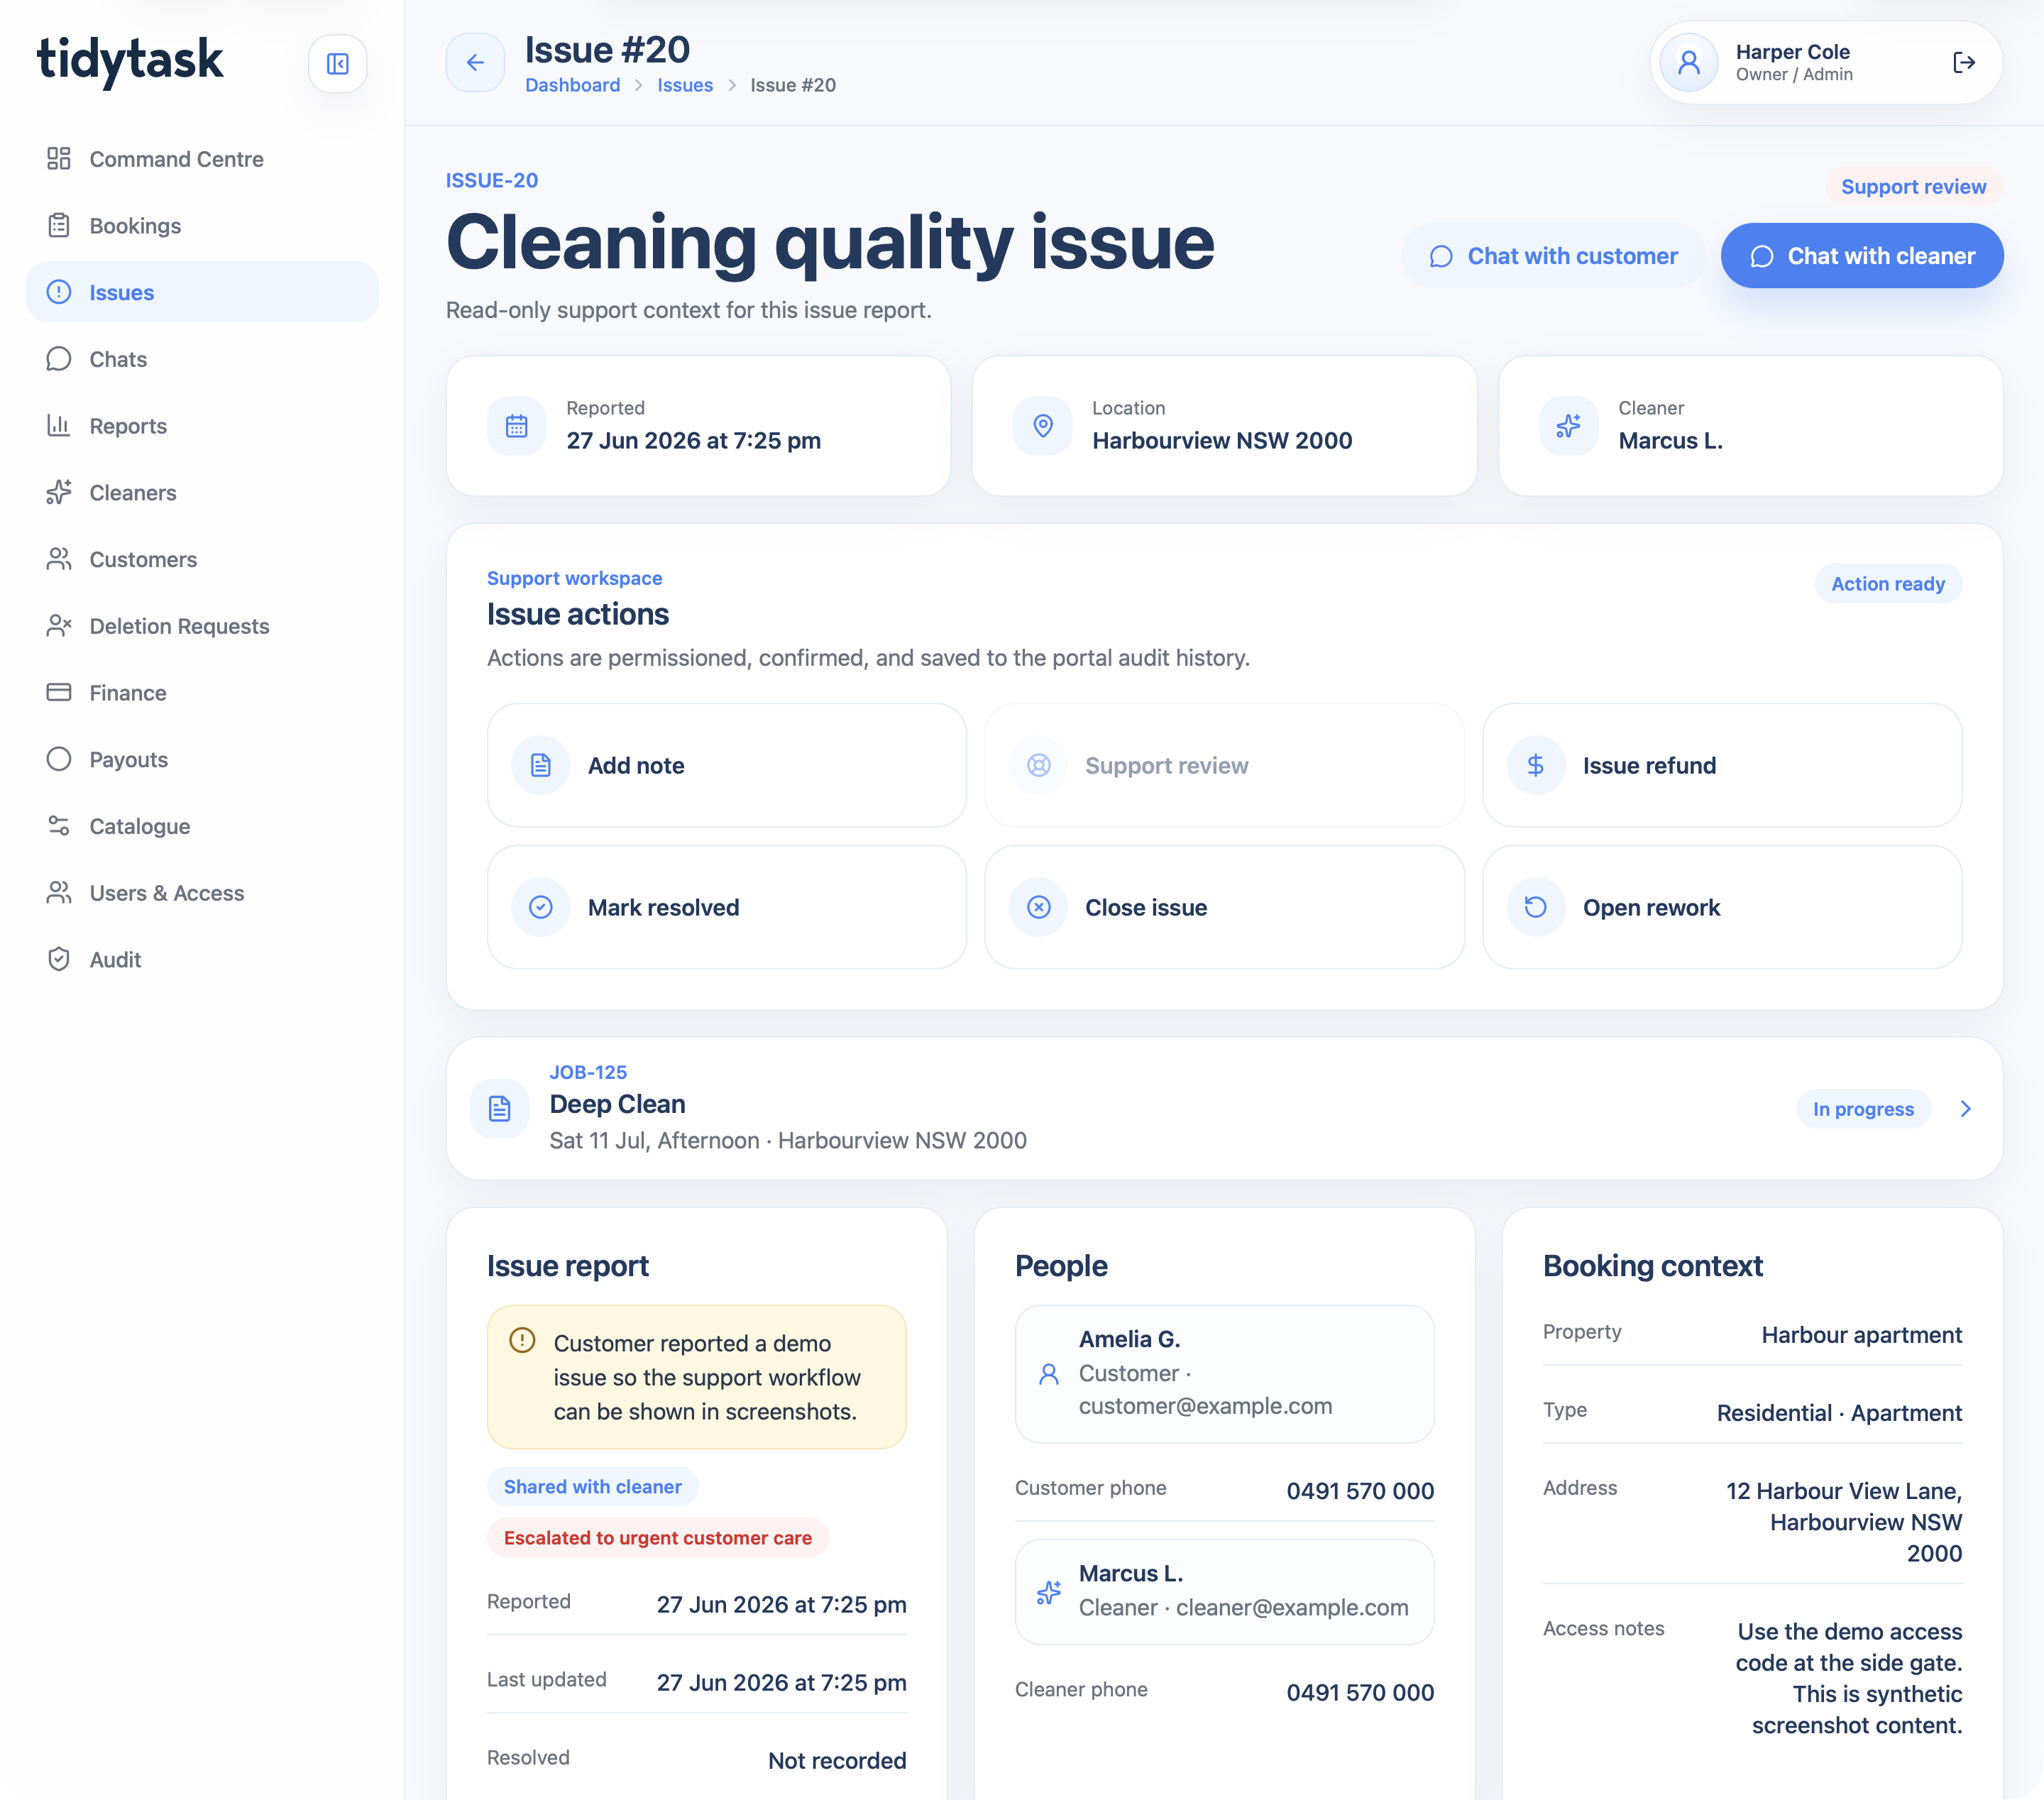Click the Command Centre grid icon
2044x1800 pixels.
point(59,159)
